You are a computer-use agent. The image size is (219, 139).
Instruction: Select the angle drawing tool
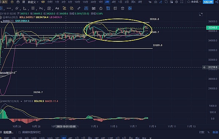coord(25,8)
